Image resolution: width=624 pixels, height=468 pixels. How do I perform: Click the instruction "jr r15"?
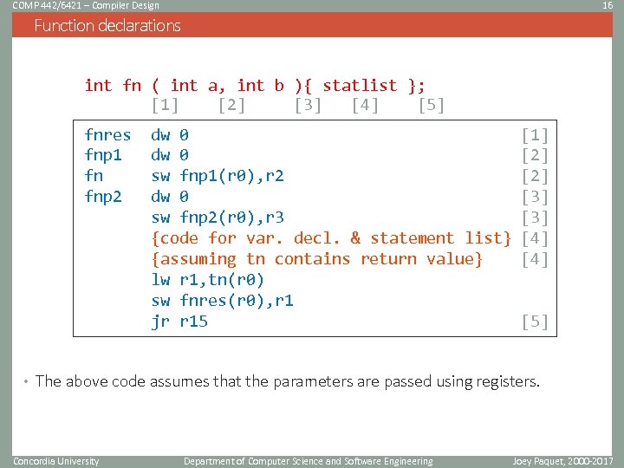(179, 322)
